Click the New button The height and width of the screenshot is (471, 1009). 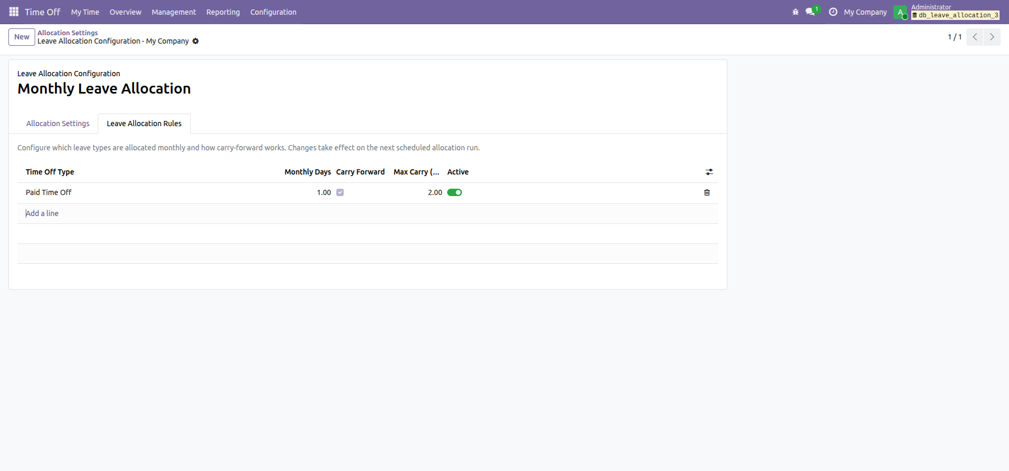(x=22, y=37)
